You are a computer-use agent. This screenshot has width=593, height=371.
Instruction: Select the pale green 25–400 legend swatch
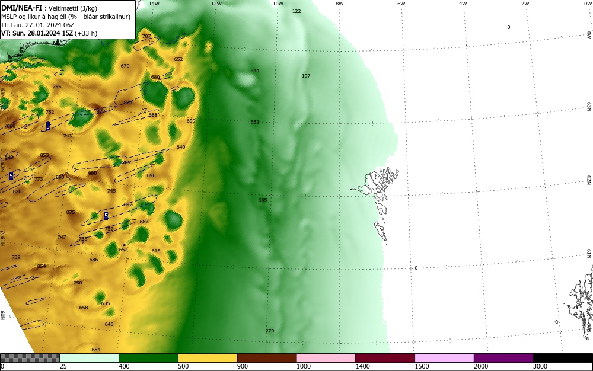(x=90, y=358)
